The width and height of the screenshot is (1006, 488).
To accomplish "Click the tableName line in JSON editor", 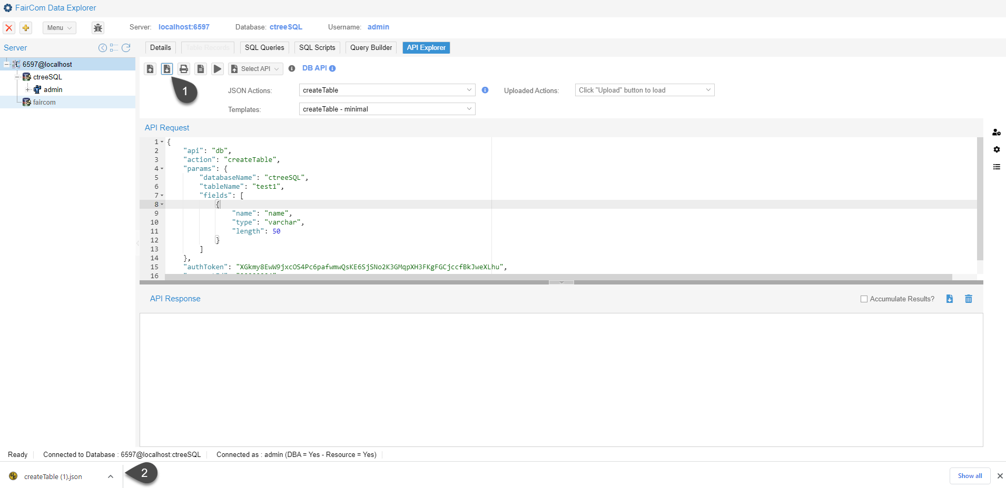I will click(242, 187).
